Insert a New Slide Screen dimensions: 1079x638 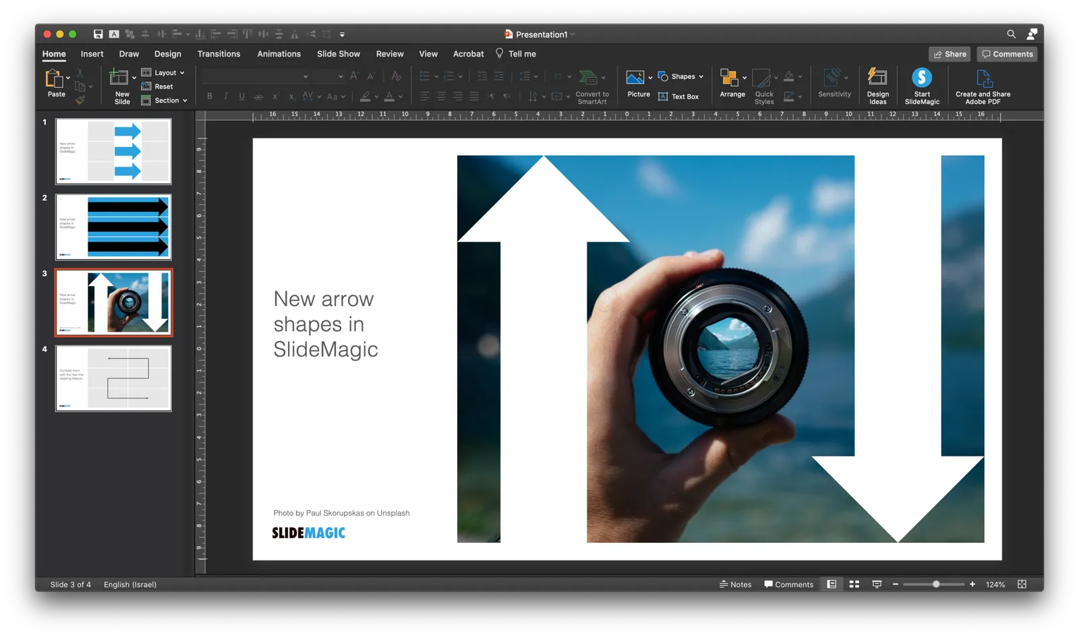[122, 86]
